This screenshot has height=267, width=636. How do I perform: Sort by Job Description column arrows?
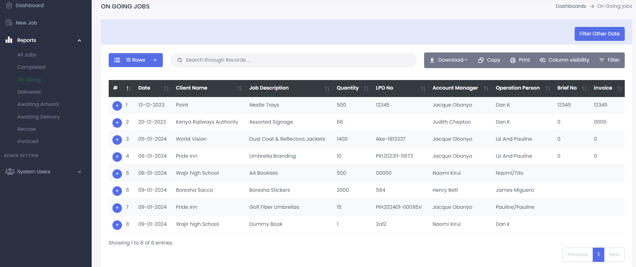[x=327, y=88]
